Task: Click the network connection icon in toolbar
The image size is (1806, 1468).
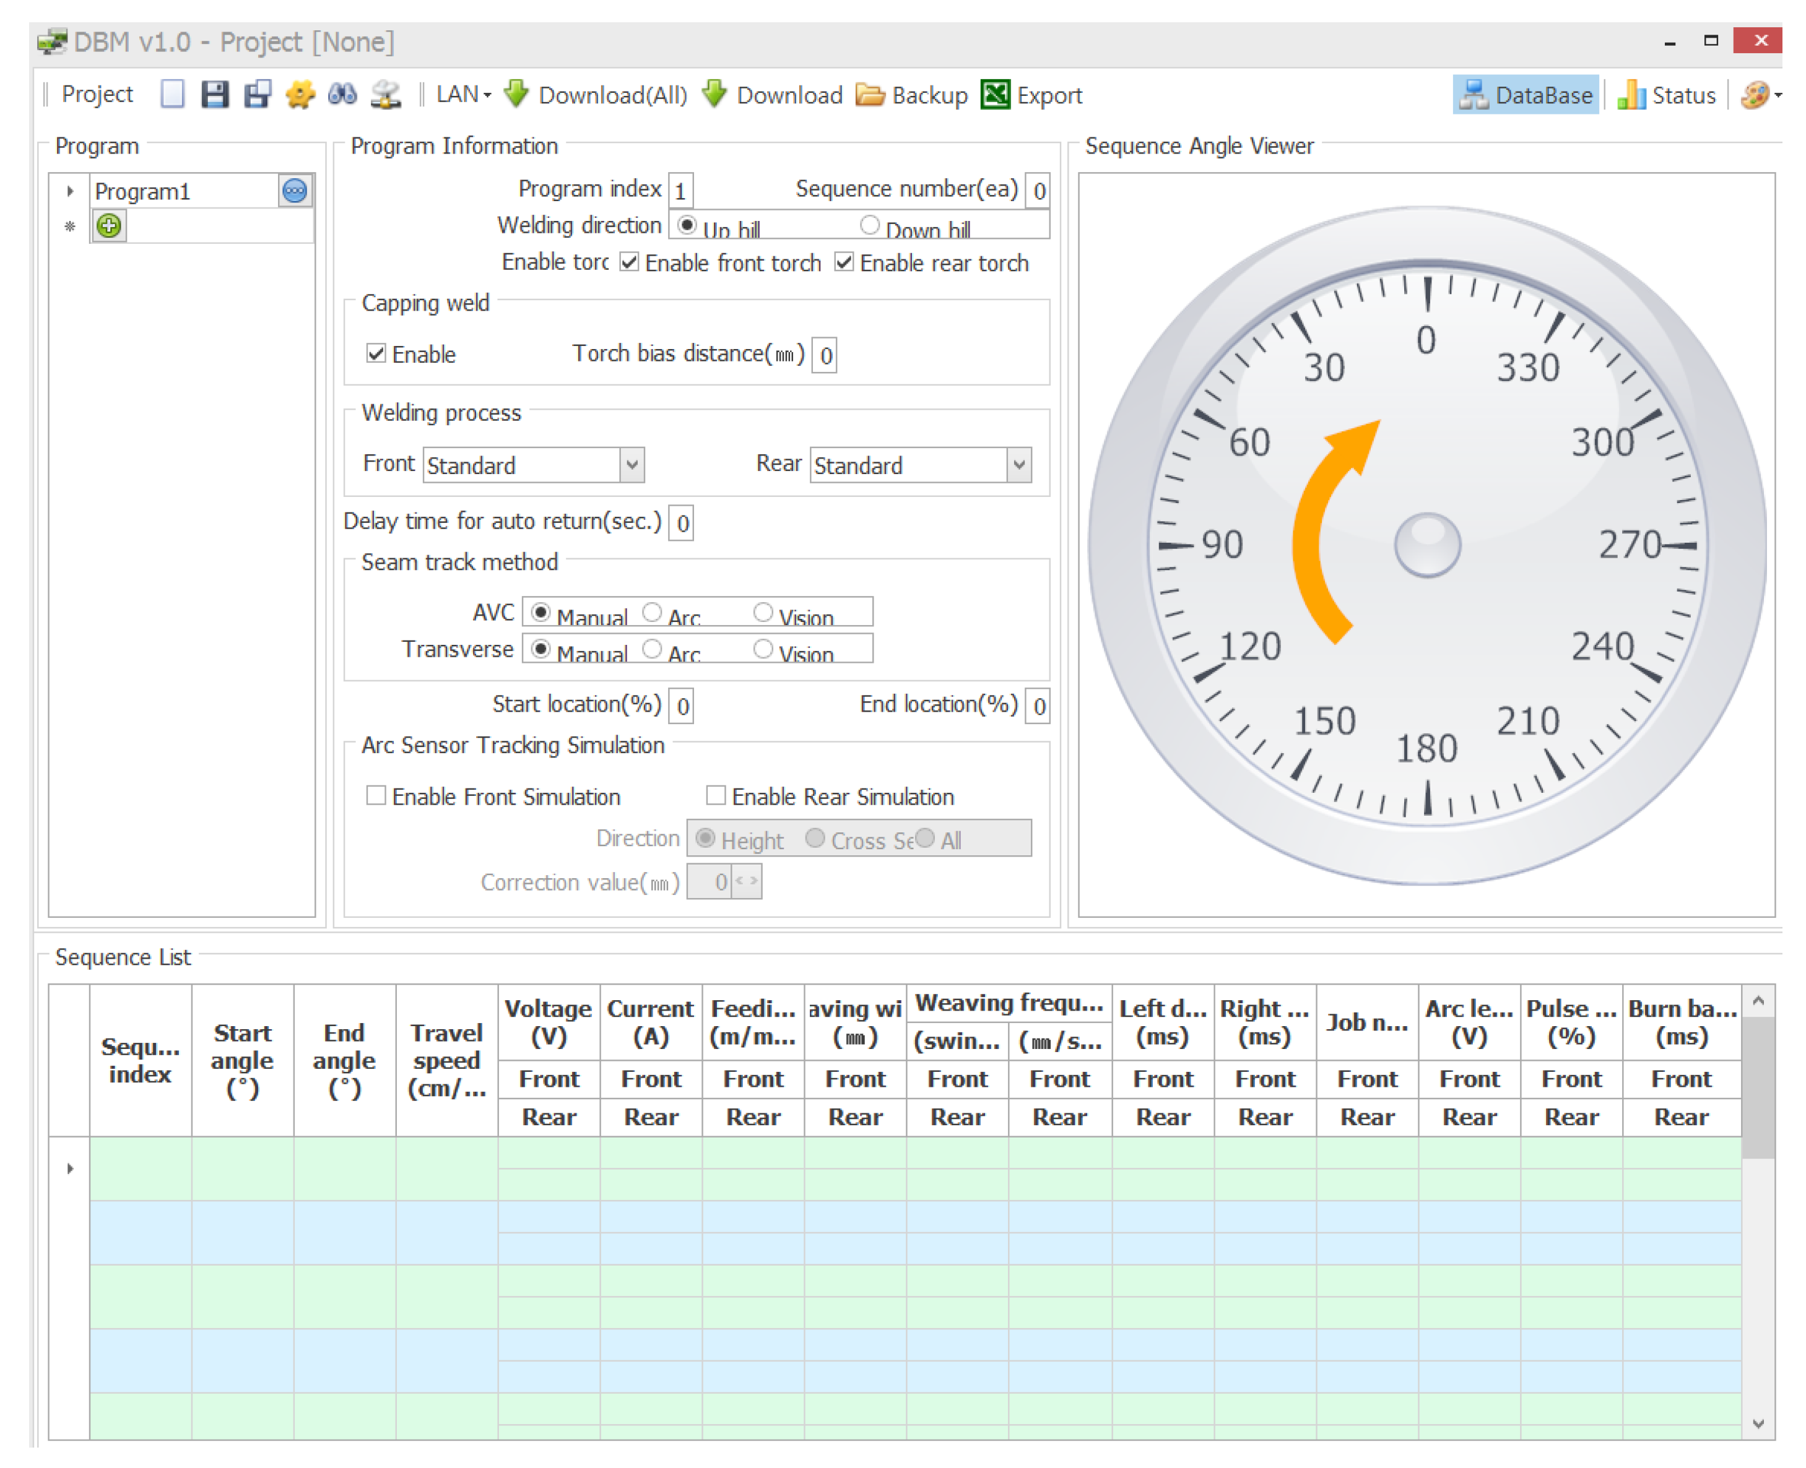Action: pyautogui.click(x=386, y=94)
